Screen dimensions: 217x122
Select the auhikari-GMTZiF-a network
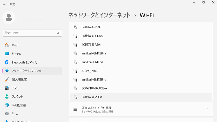tap(141, 53)
